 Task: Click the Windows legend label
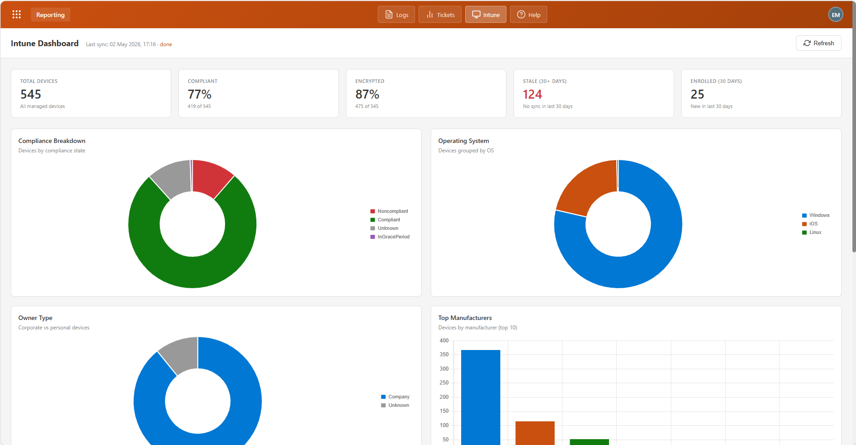point(819,215)
